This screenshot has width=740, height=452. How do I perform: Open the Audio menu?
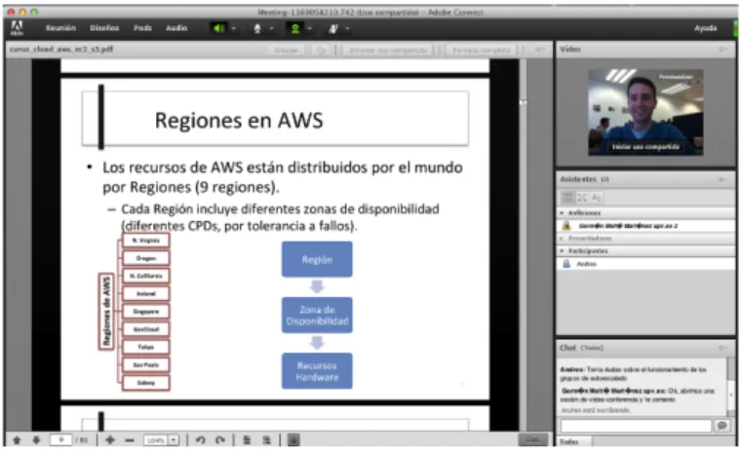(176, 28)
